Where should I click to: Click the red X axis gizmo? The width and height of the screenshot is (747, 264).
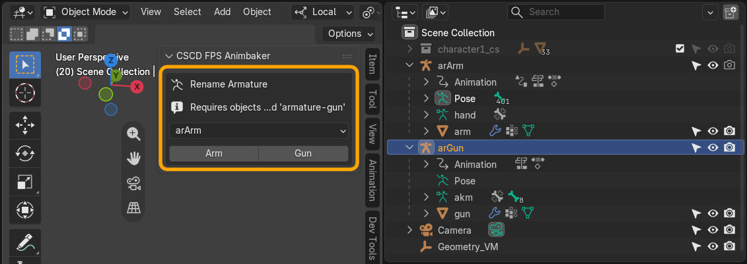point(137,86)
